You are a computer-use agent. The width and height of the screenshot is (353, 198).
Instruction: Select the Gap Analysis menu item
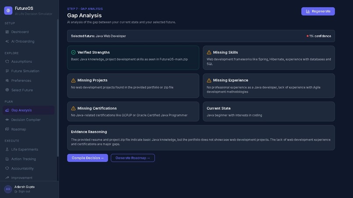(28, 110)
